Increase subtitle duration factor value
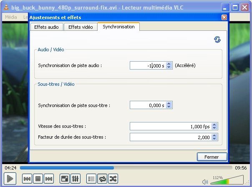The image size is (252, 187). tap(214, 135)
